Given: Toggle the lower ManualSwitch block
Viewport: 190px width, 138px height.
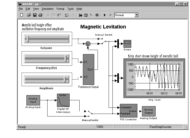Looking at the screenshot, I should coord(89,114).
